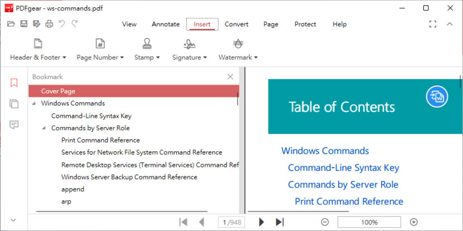Click the bookmark panel vertical scrollbar
The width and height of the screenshot is (463, 231).
[x=238, y=99]
